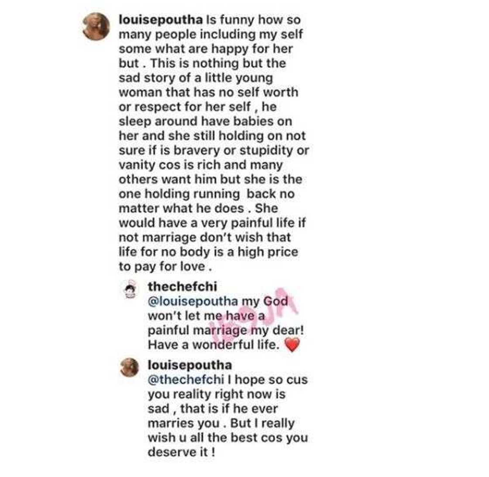Click the line "matter what he does . She"

(x=198, y=208)
